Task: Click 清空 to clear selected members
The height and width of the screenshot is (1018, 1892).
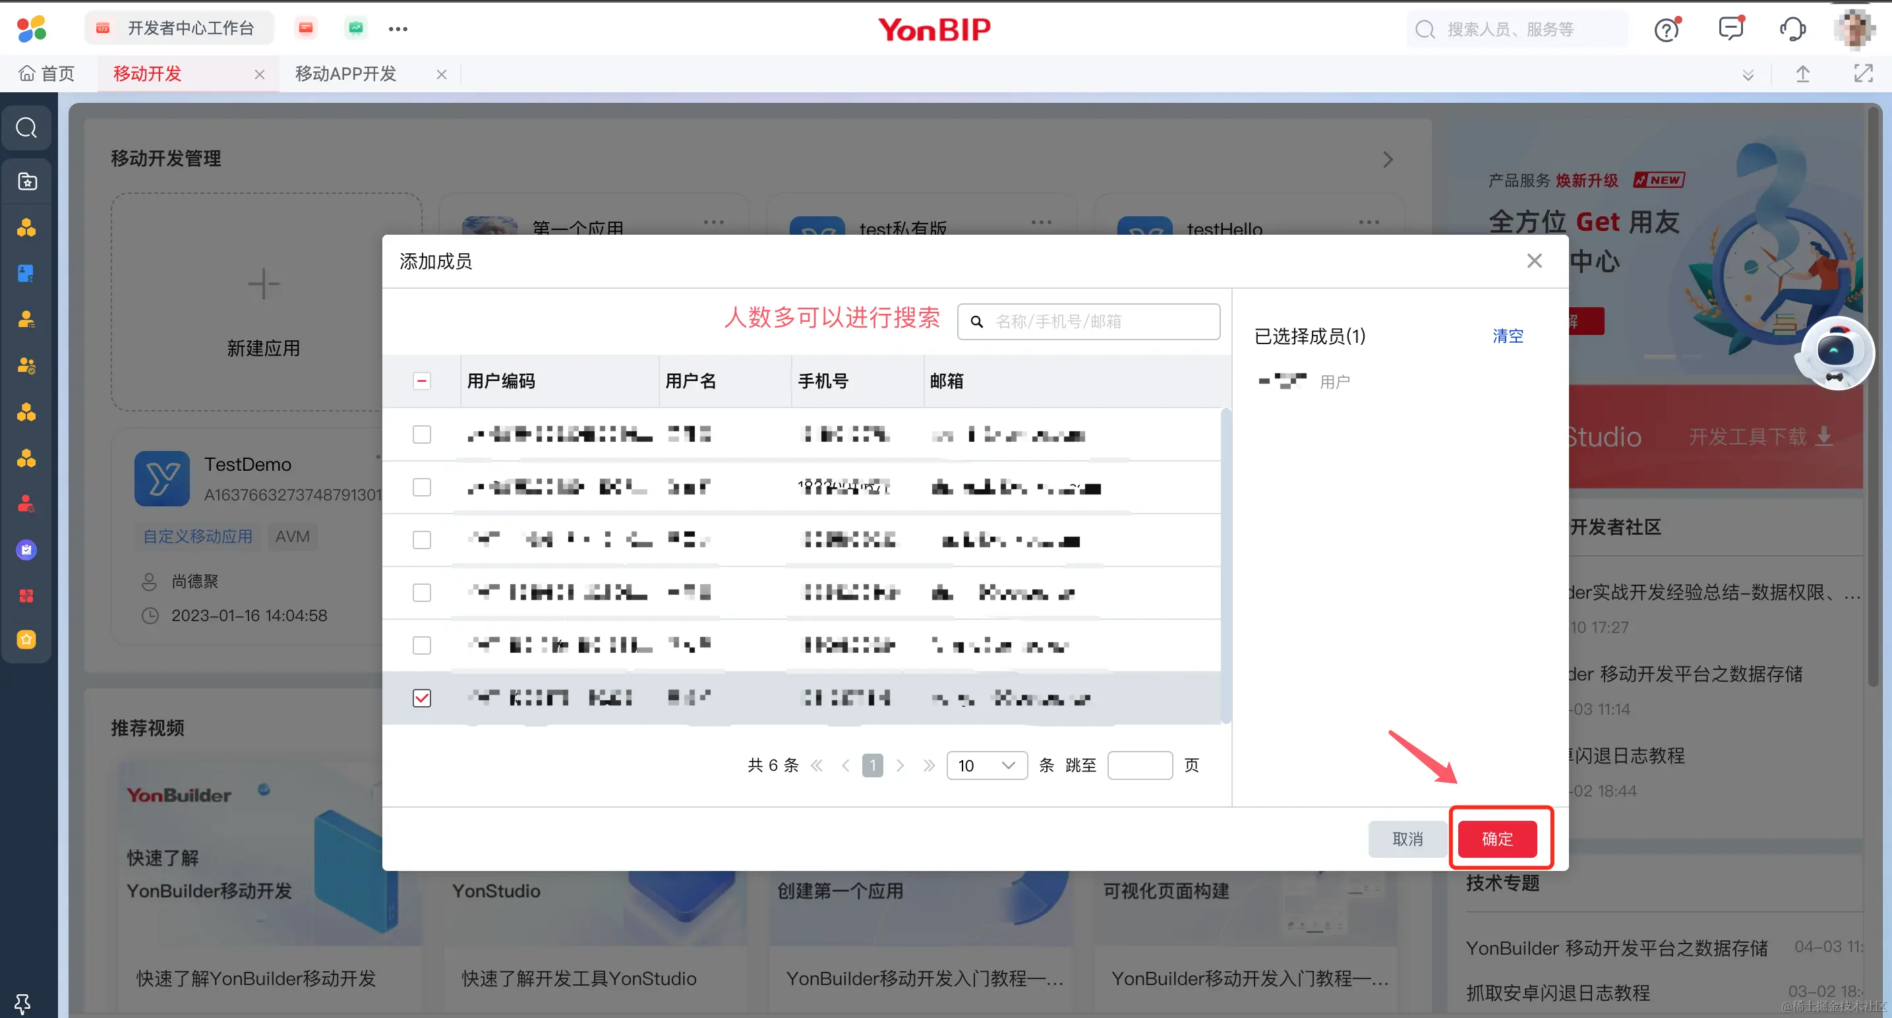Action: [1508, 336]
